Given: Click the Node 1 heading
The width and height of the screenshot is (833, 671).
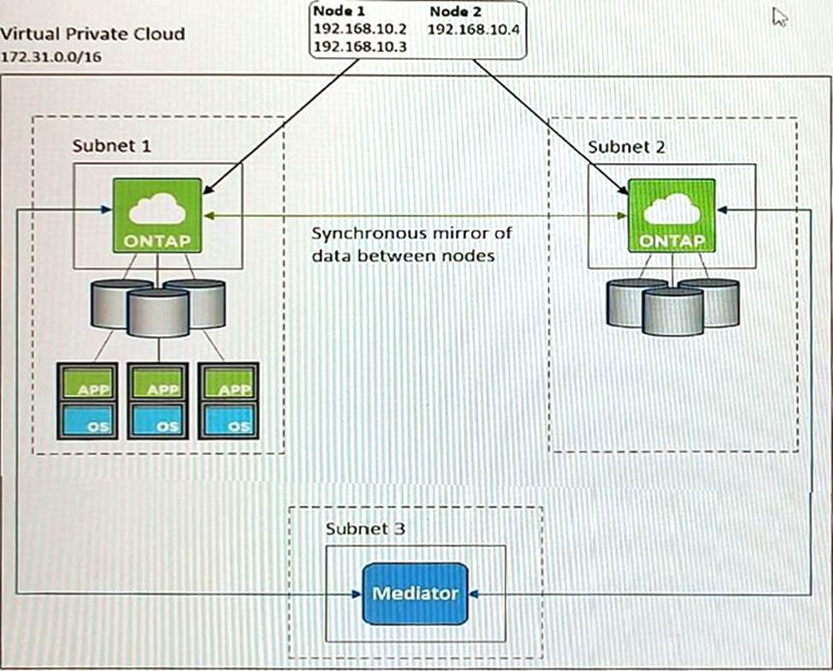Looking at the screenshot, I should click(x=340, y=12).
